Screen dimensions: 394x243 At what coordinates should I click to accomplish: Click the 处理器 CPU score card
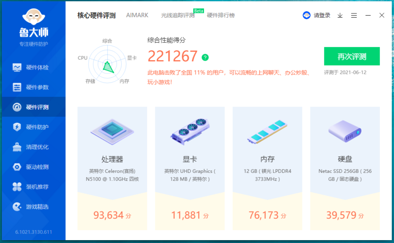pos(112,168)
